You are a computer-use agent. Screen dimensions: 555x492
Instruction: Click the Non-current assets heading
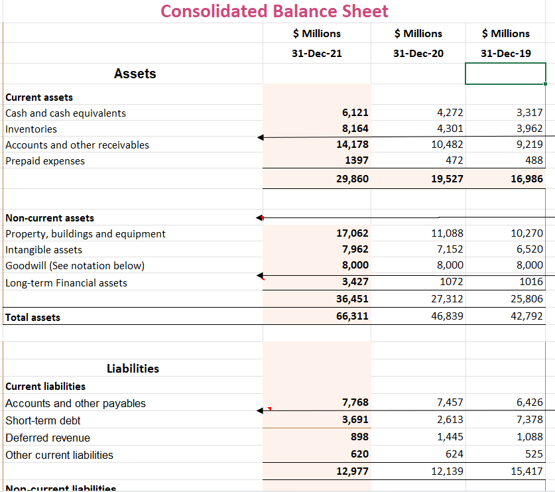coord(50,218)
